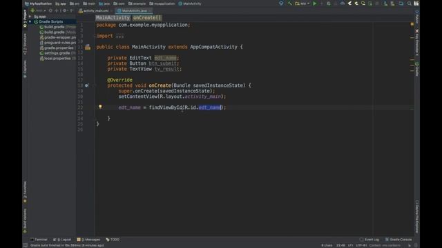Open the Logcat tool window
442x248 pixels.
coord(62,240)
